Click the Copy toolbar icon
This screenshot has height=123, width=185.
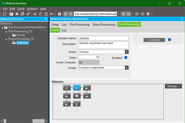tap(40, 14)
